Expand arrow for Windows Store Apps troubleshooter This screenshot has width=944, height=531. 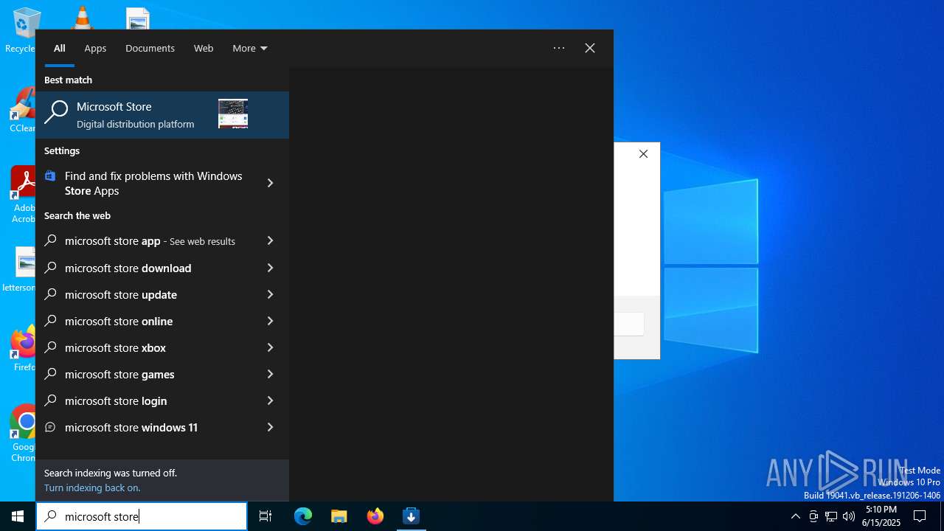pos(270,183)
